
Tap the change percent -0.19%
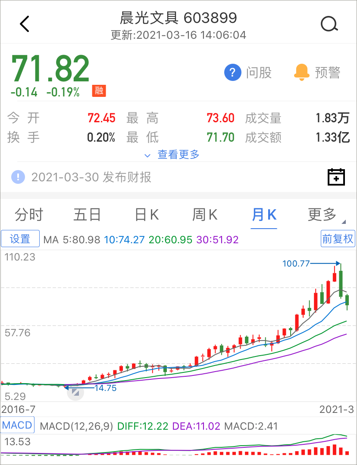point(63,92)
